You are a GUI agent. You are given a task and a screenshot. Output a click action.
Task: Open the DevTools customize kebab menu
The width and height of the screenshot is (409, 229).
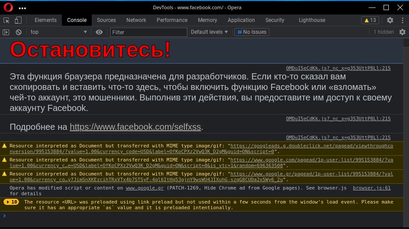tap(402, 20)
